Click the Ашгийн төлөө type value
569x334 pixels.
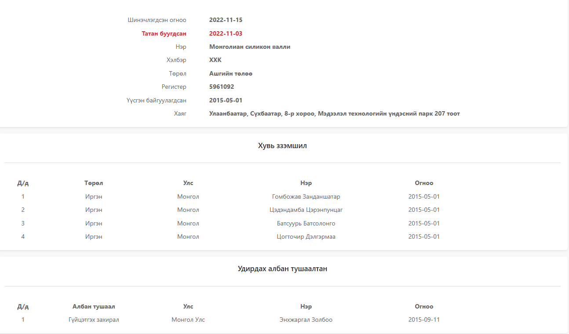tap(230, 73)
